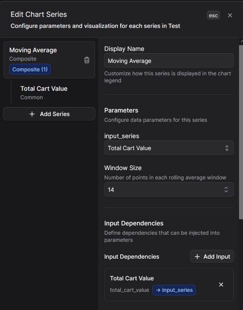Click the Window Size number field
The width and height of the screenshot is (243, 310).
pyautogui.click(x=169, y=190)
